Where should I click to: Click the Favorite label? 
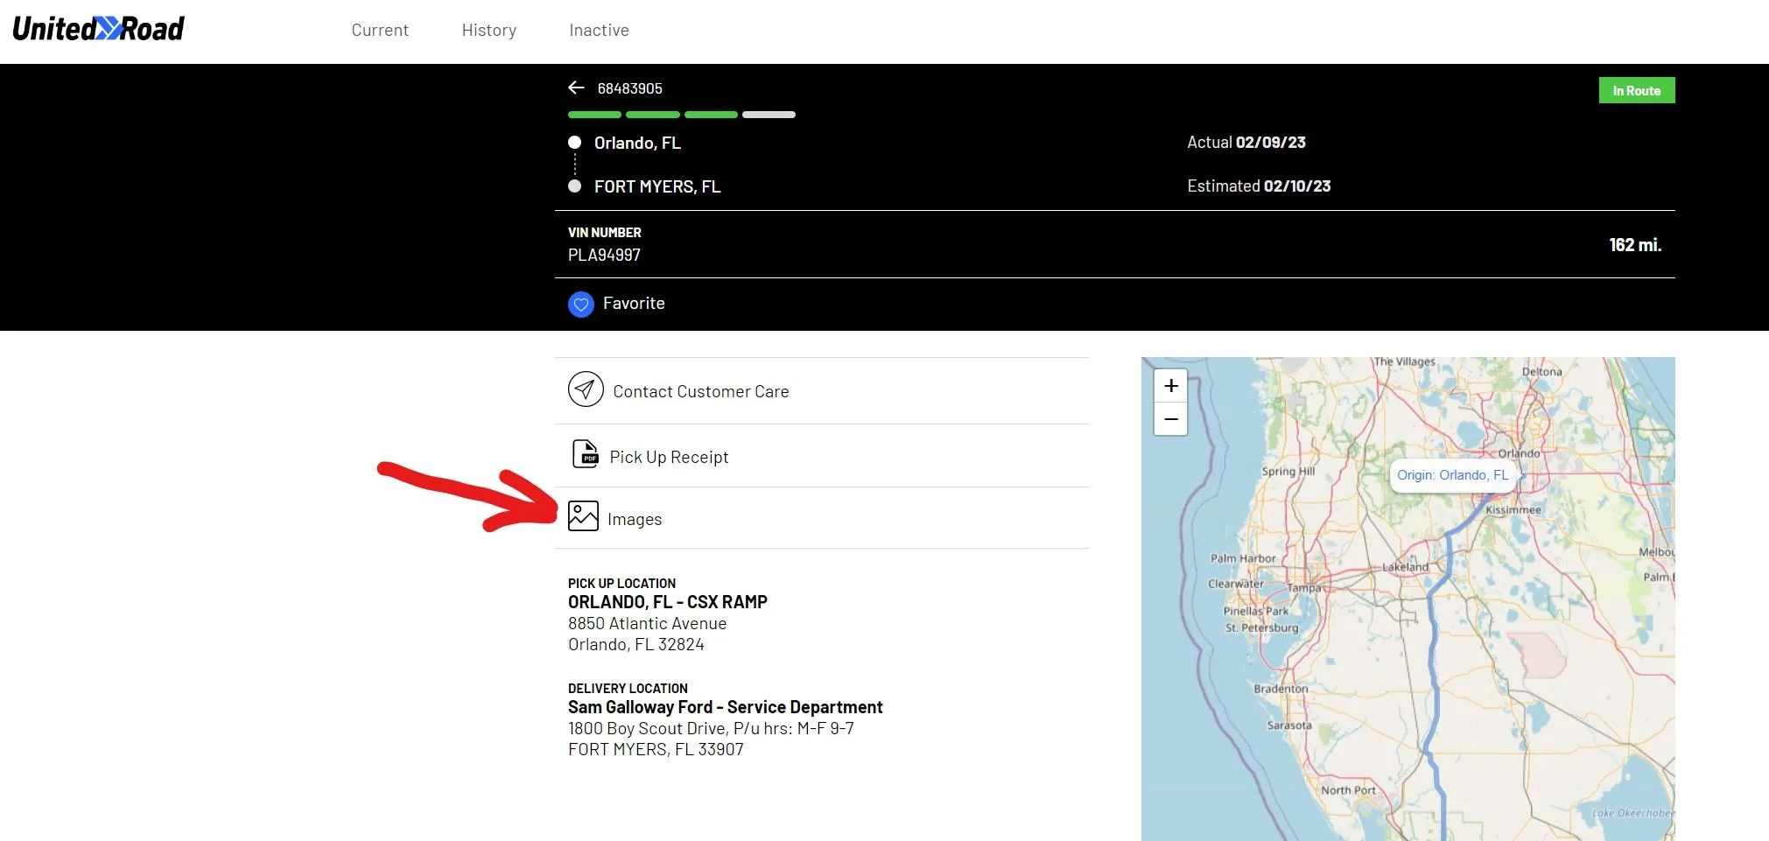click(x=634, y=303)
